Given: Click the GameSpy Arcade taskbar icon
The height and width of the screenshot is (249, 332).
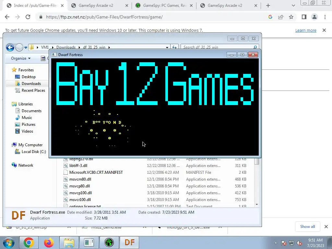Looking at the screenshot, I should [109, 243].
